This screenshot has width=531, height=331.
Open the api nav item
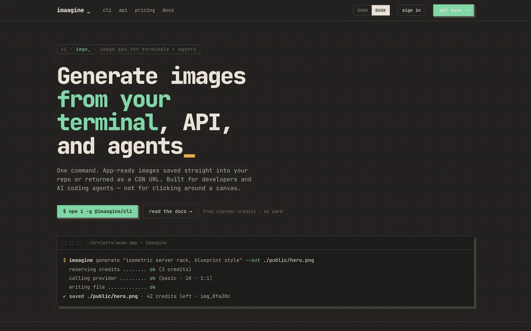[x=123, y=10]
